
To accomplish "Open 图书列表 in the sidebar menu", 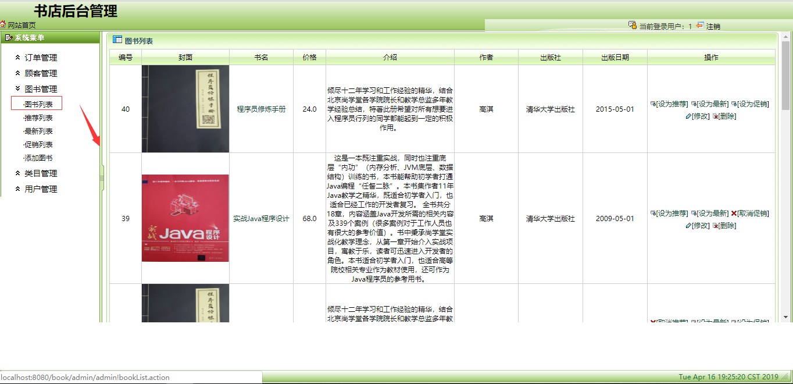I will pos(38,104).
